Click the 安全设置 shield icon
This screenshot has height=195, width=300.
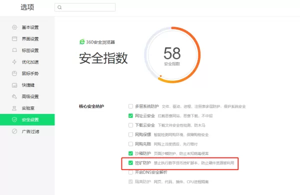pyautogui.click(x=14, y=119)
